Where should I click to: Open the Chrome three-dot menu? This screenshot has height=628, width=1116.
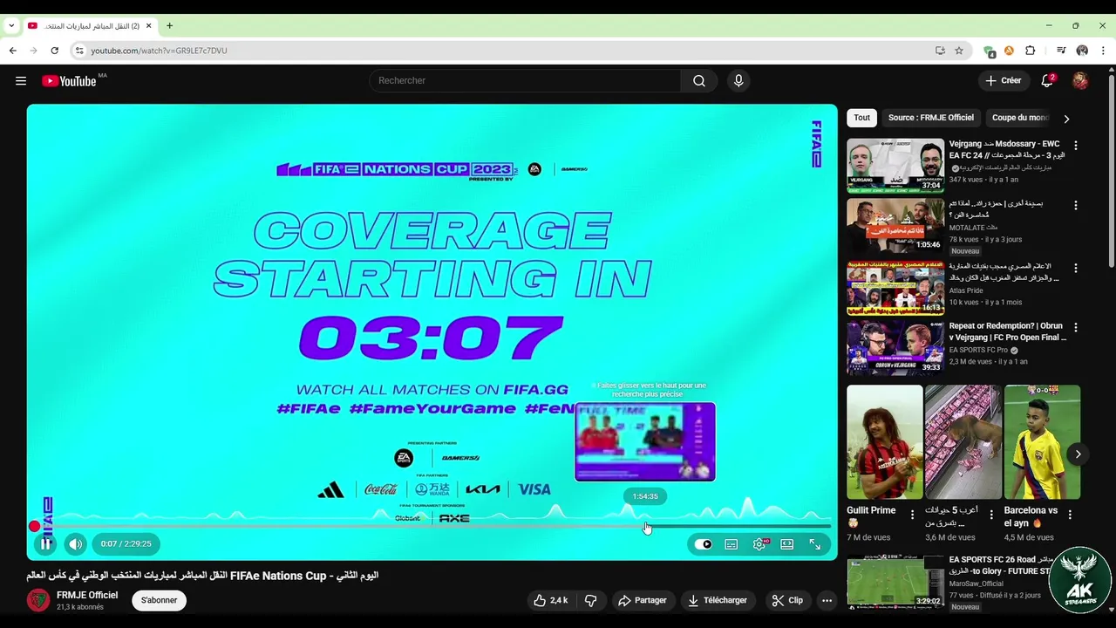[1102, 51]
